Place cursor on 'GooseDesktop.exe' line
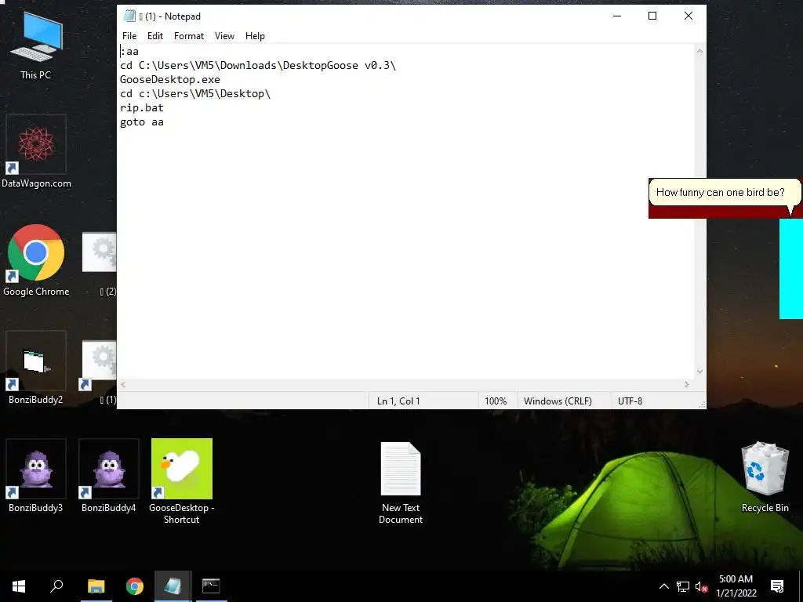 [170, 80]
